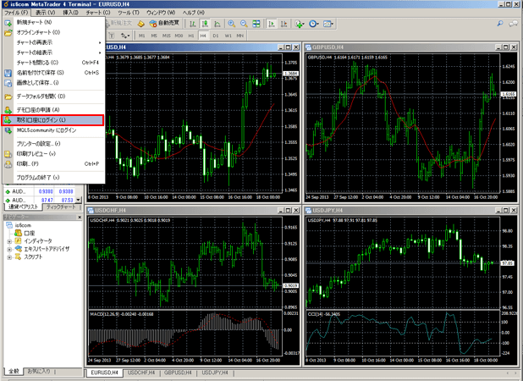Expand チャートの組表示 submenu

53,52
